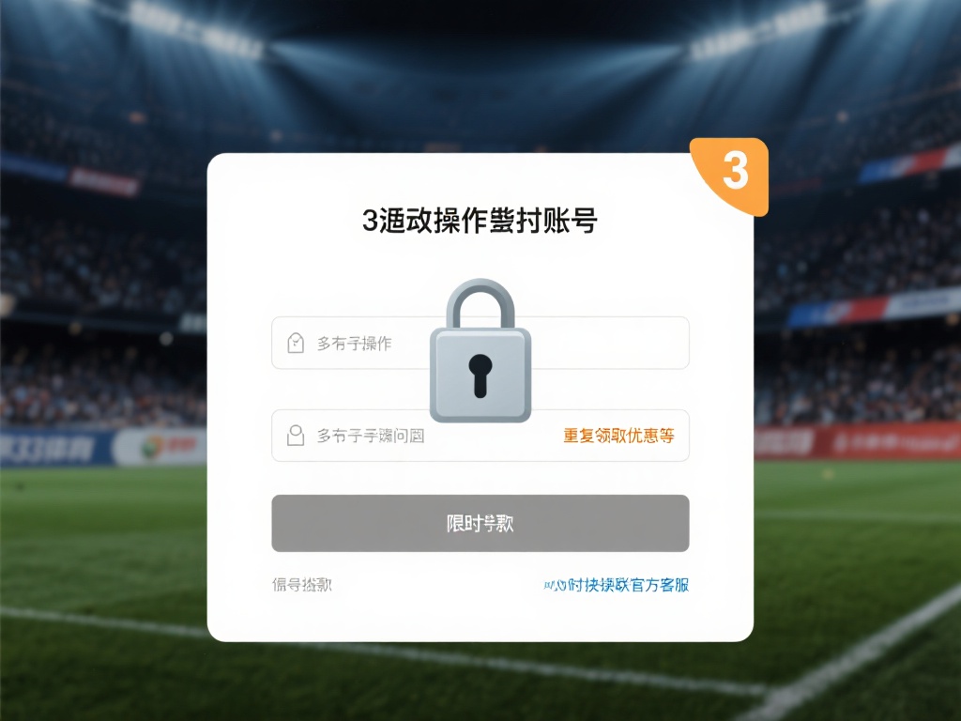Click the padlock's curved shackle
The height and width of the screenshot is (721, 961).
[x=480, y=299]
